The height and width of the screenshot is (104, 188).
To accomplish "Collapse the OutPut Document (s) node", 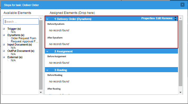I will [x=4, y=51].
